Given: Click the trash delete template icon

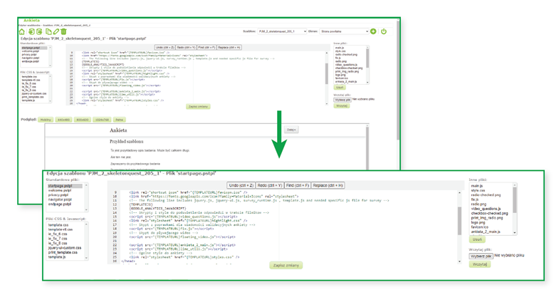Looking at the screenshot, I should (64, 32).
